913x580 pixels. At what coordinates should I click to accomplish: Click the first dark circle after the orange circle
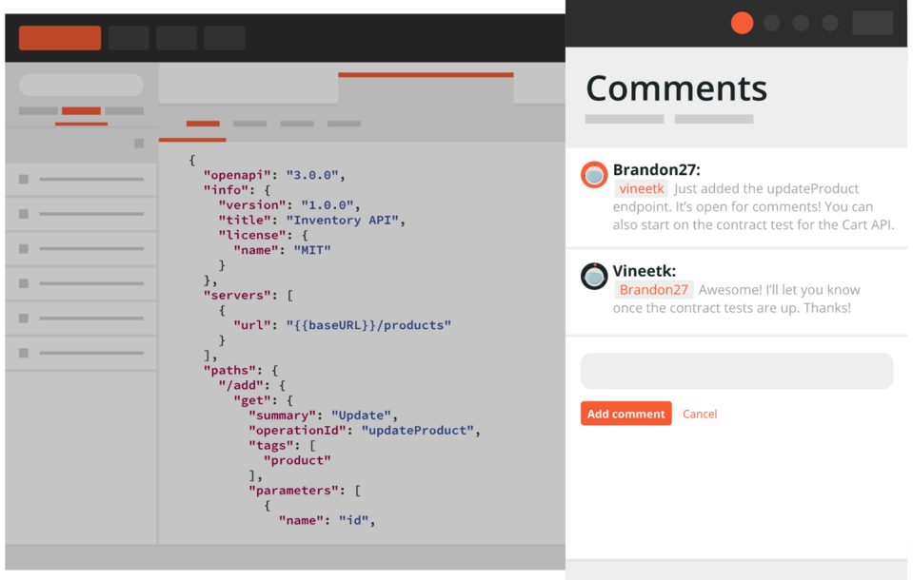point(772,23)
